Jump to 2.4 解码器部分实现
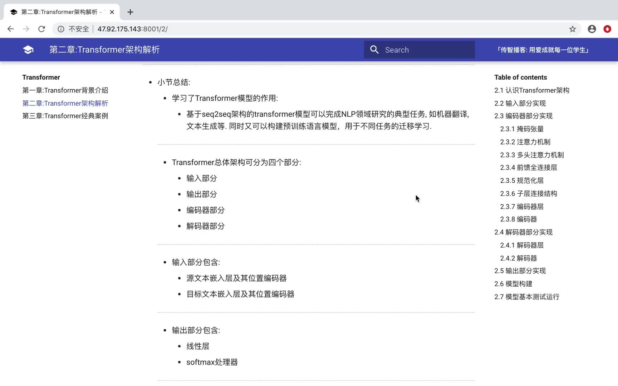This screenshot has height=386, width=618. pyautogui.click(x=524, y=232)
